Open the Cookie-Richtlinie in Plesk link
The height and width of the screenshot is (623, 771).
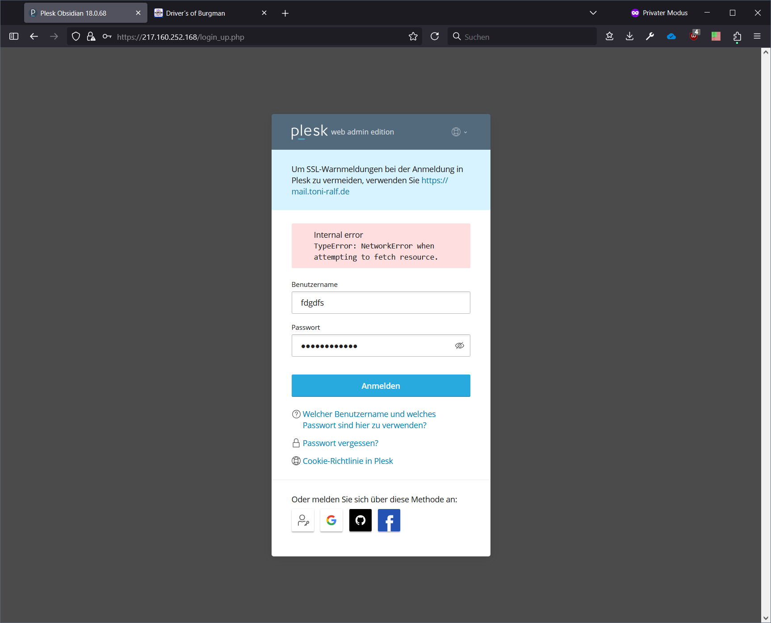[348, 461]
